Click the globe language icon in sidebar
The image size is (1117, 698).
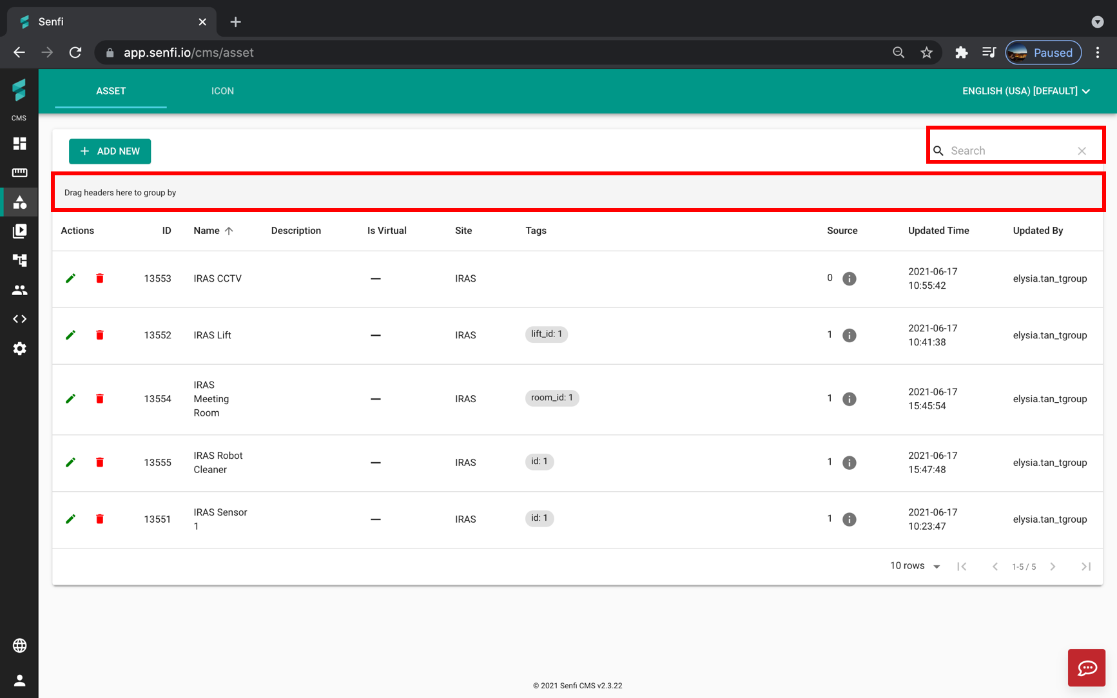(x=19, y=645)
